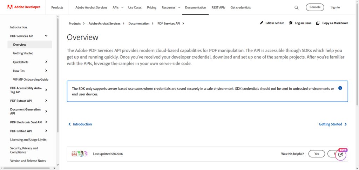Click the Overview page heading
Viewport: 359px width, 170px height.
tap(83, 37)
